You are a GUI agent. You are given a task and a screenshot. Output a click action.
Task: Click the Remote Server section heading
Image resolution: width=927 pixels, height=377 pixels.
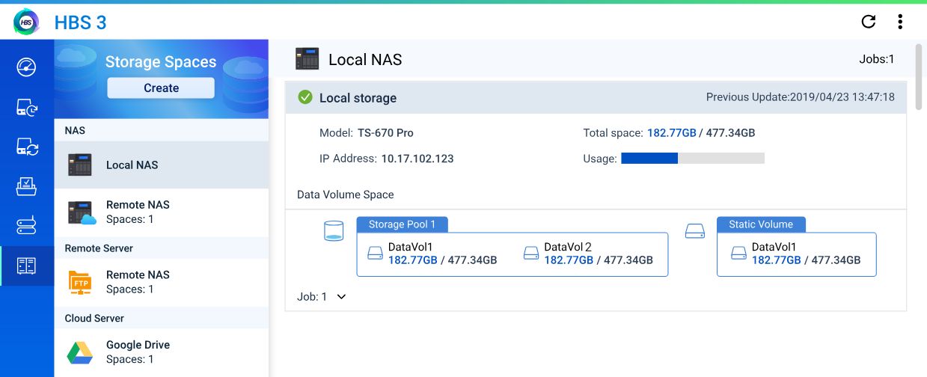pyautogui.click(x=99, y=248)
